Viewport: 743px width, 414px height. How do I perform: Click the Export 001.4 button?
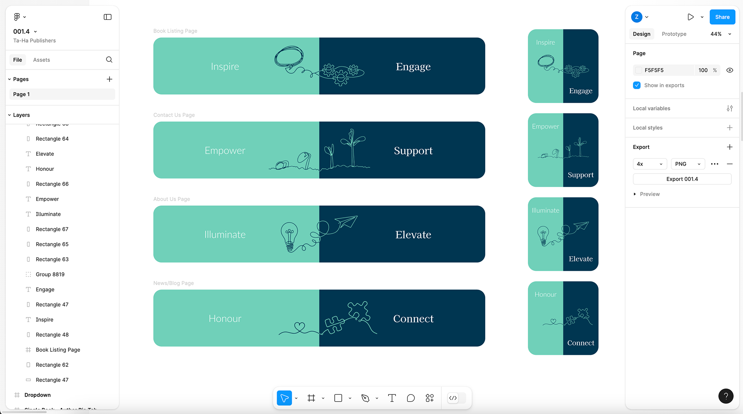coord(682,179)
